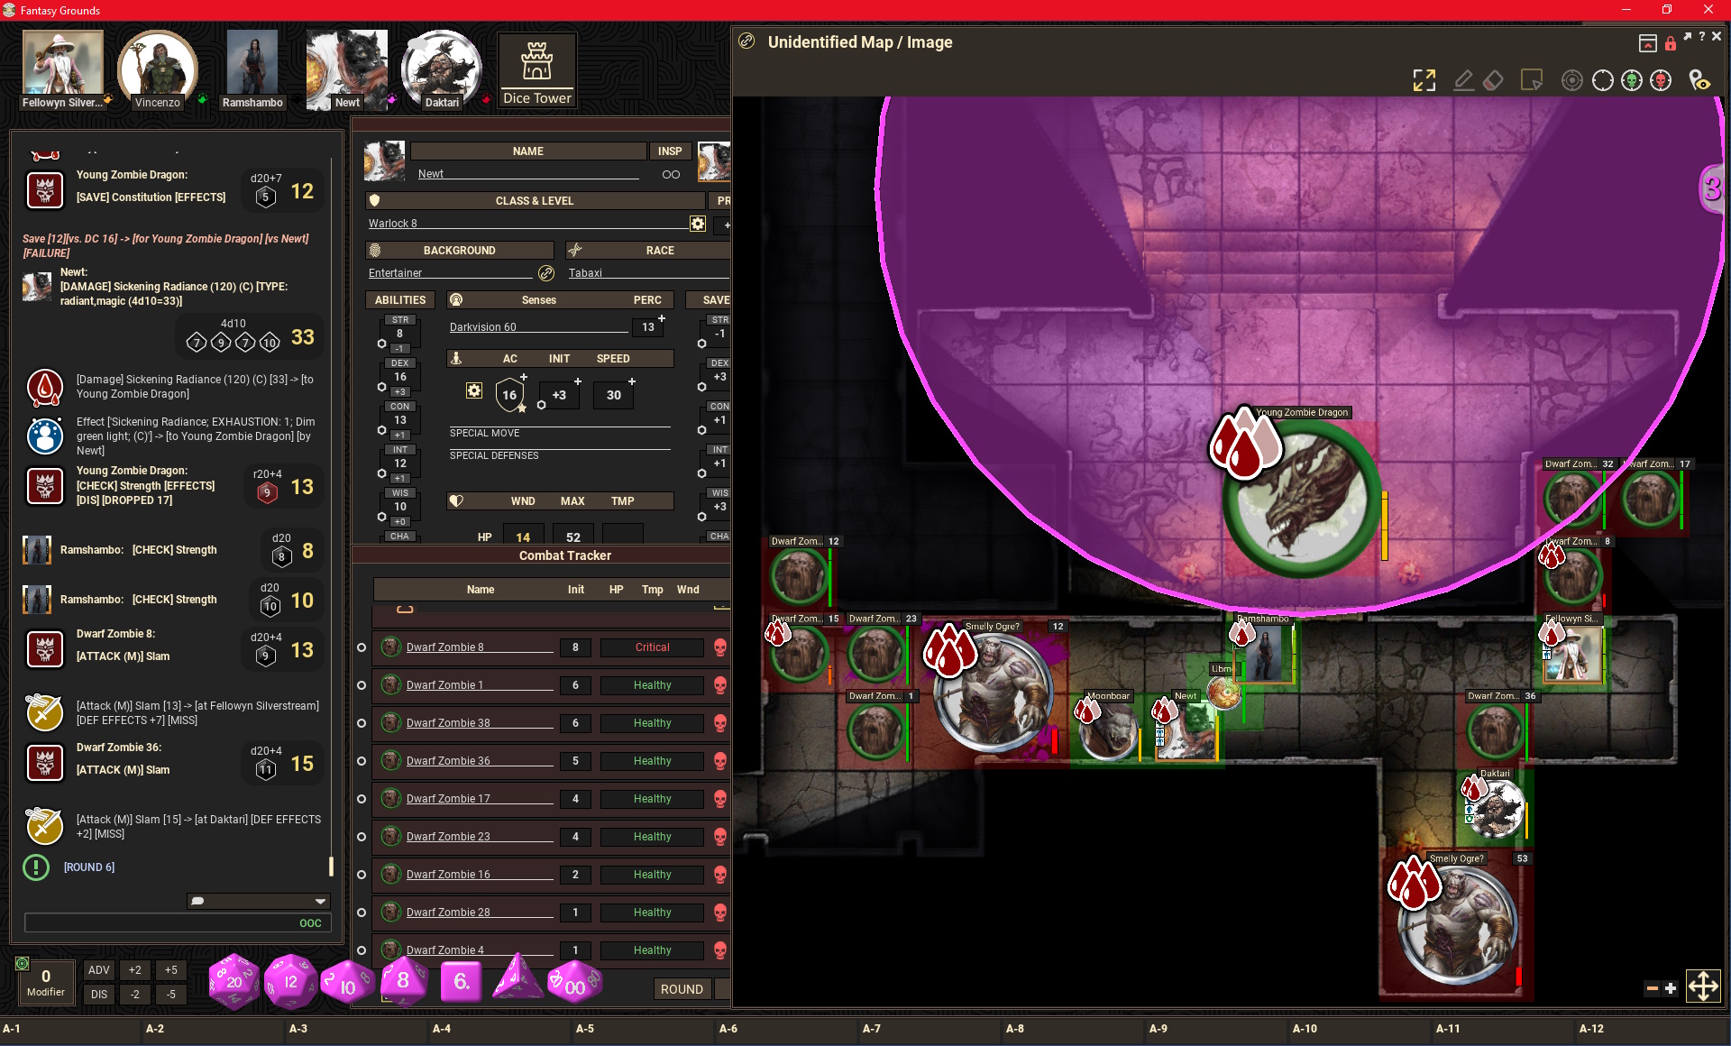Click the Warlock 8 class settings gear
Image resolution: width=1731 pixels, height=1046 pixels.
tap(698, 224)
